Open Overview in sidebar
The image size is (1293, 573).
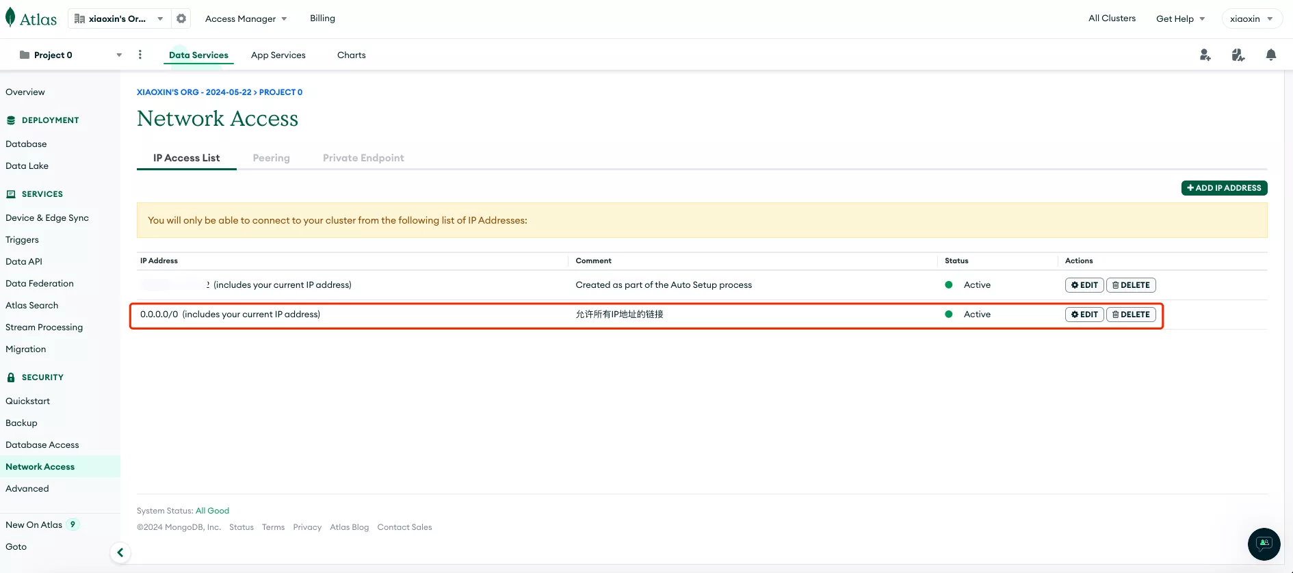coord(25,92)
